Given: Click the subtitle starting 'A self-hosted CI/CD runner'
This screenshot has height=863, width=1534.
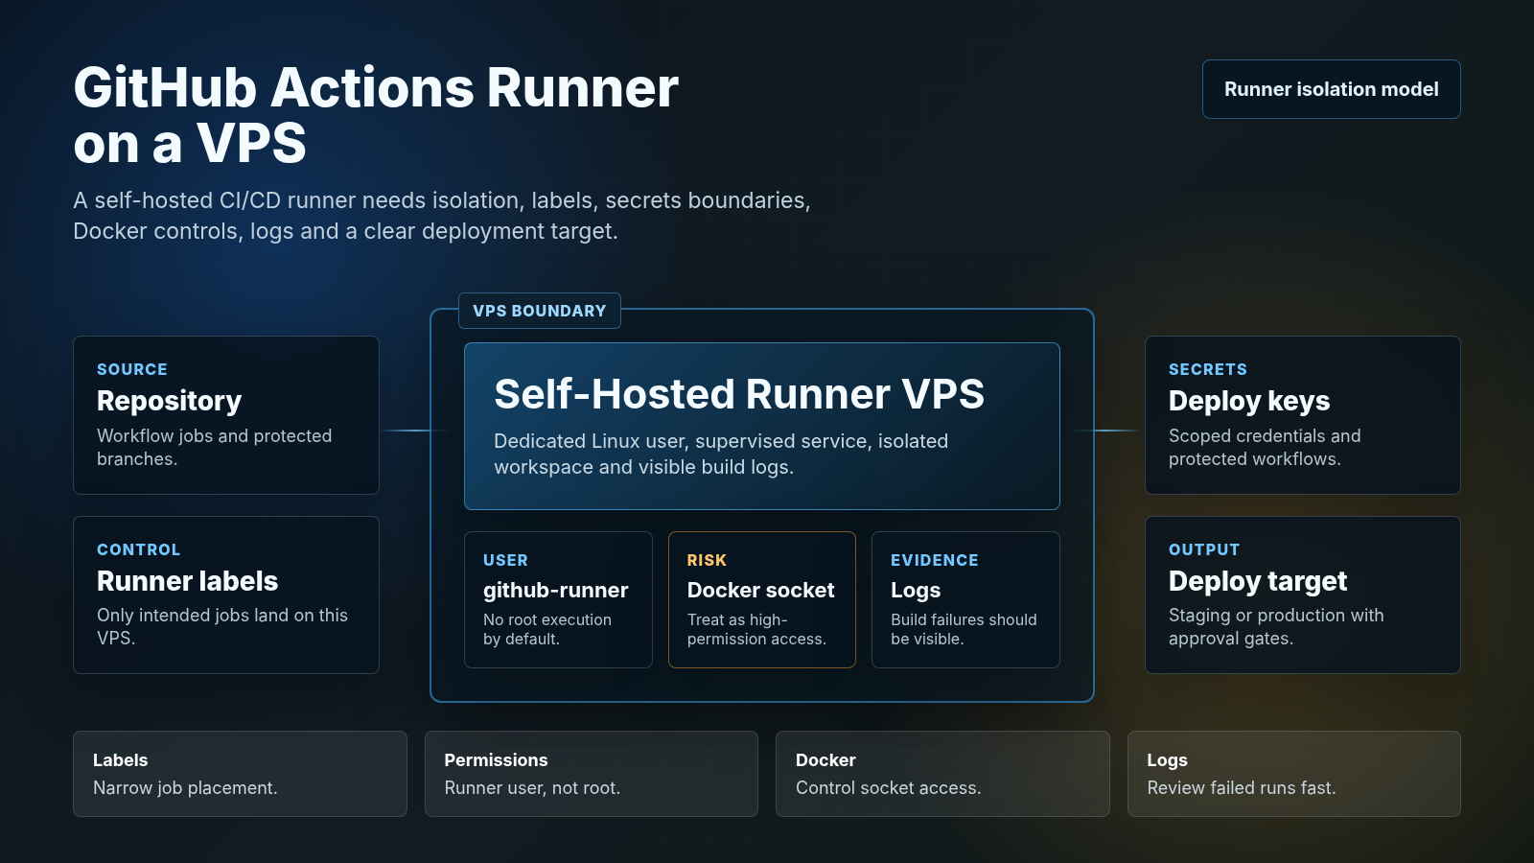Looking at the screenshot, I should [442, 216].
